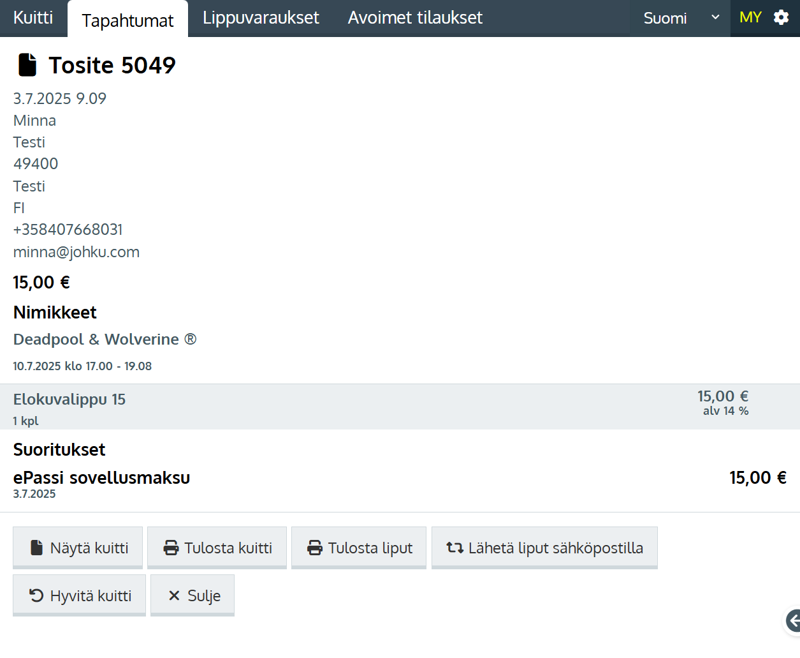Click the ePassi sovellusmaksu payment entry

click(x=101, y=477)
